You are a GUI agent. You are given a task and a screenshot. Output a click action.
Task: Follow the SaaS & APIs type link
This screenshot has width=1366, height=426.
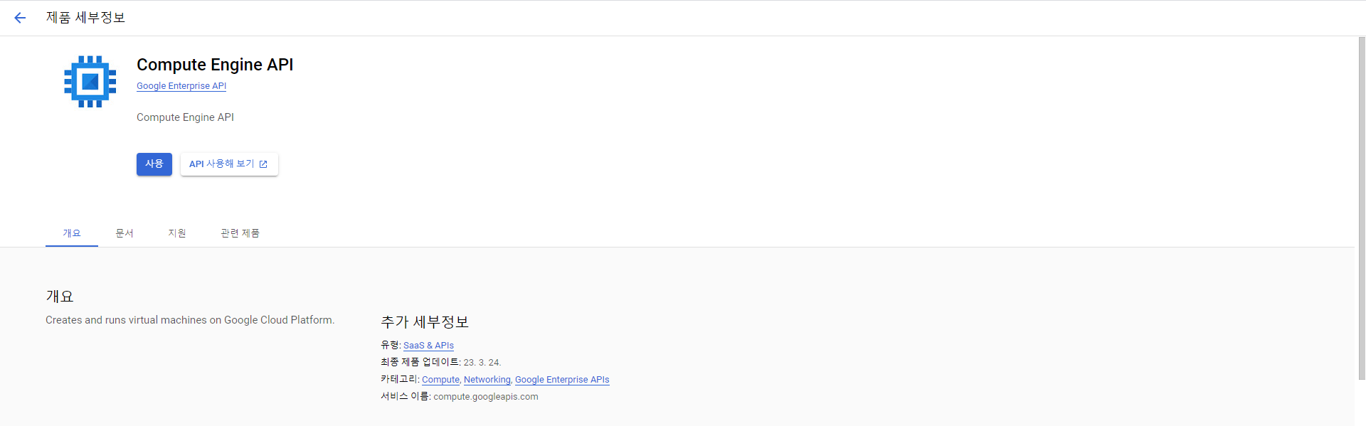[x=428, y=346]
